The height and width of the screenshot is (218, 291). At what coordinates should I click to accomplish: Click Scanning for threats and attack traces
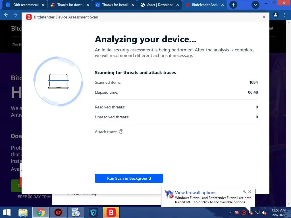coord(135,72)
